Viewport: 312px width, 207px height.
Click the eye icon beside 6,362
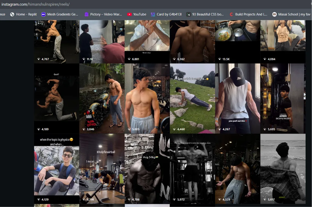click(x=174, y=59)
